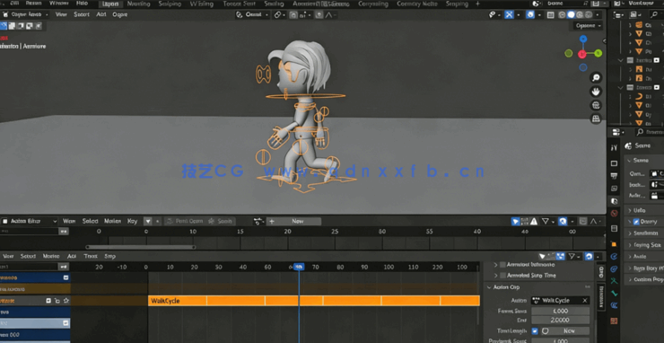The image size is (664, 343).
Task: Open the Compositing workspace tab
Action: [x=372, y=4]
